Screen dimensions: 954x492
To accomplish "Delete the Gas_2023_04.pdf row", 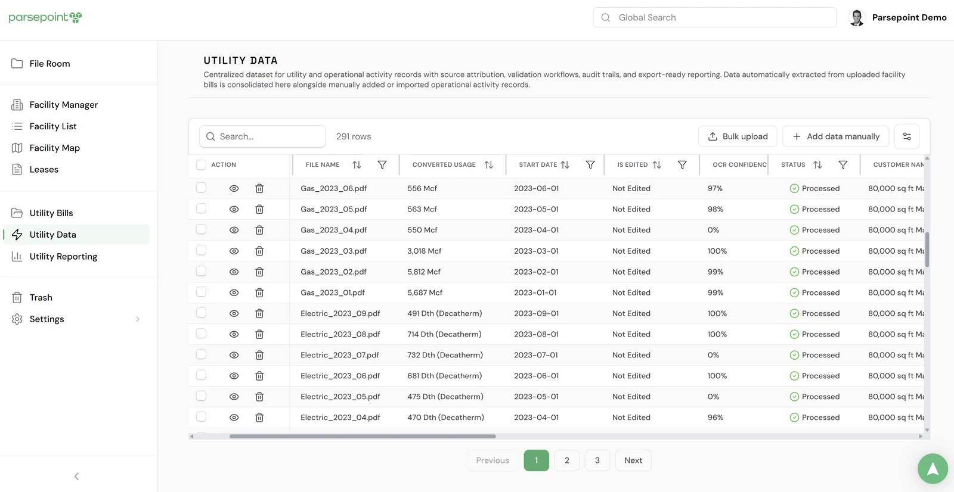I will pos(259,230).
